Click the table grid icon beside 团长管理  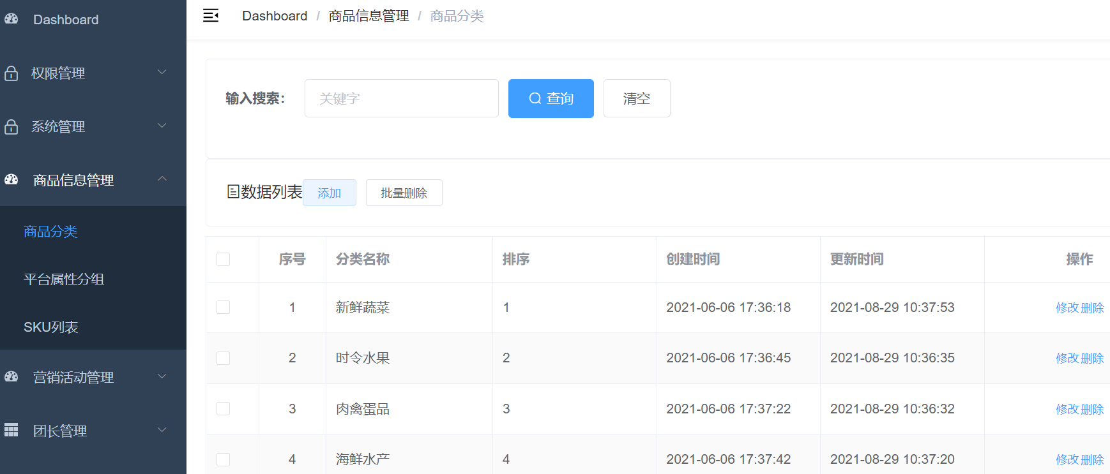click(x=11, y=431)
